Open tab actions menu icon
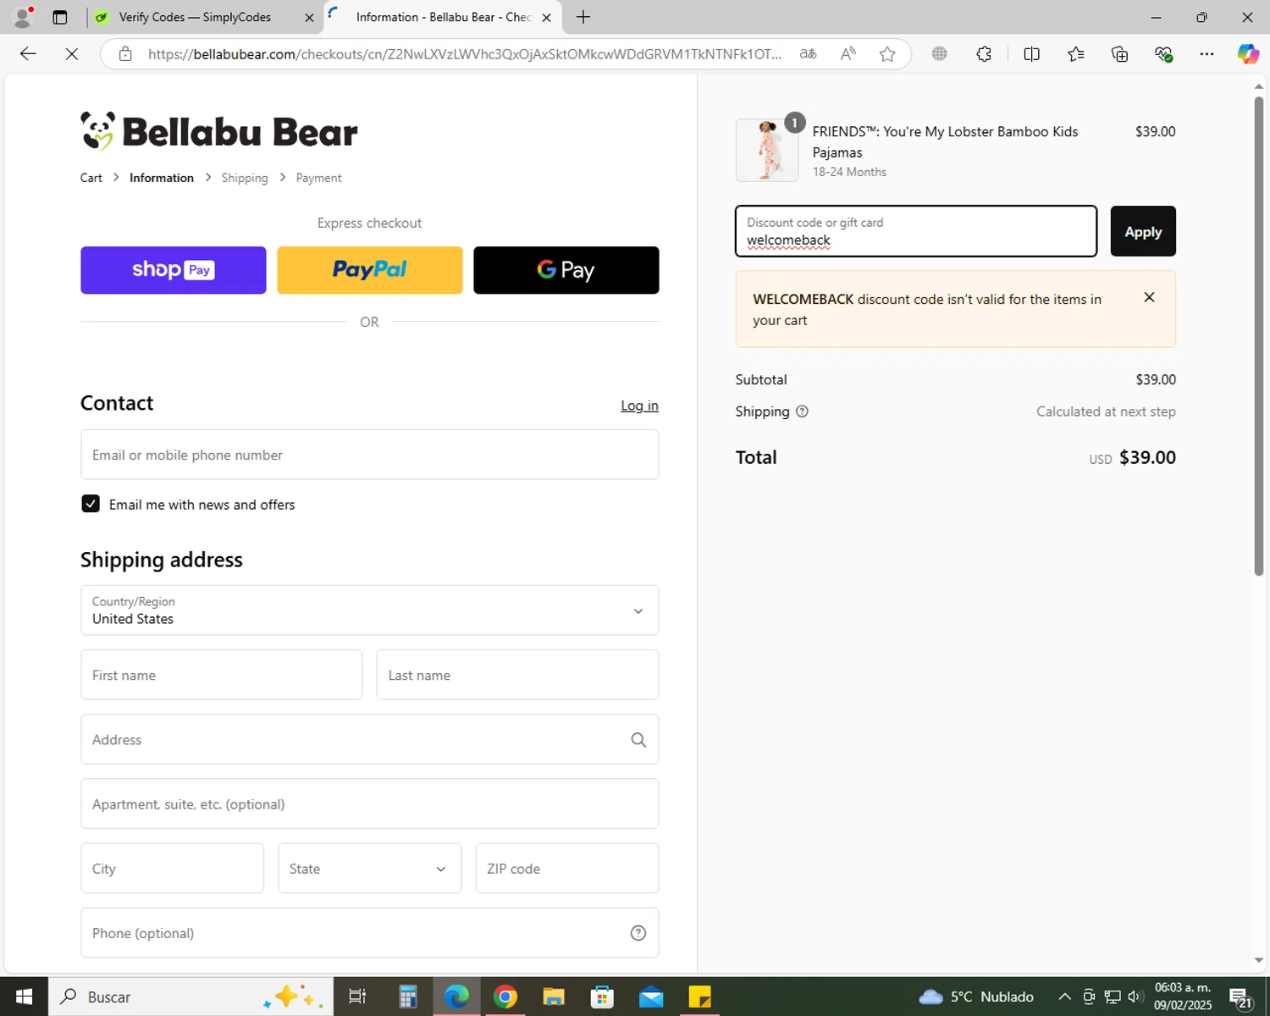Viewport: 1270px width, 1016px height. click(x=60, y=17)
